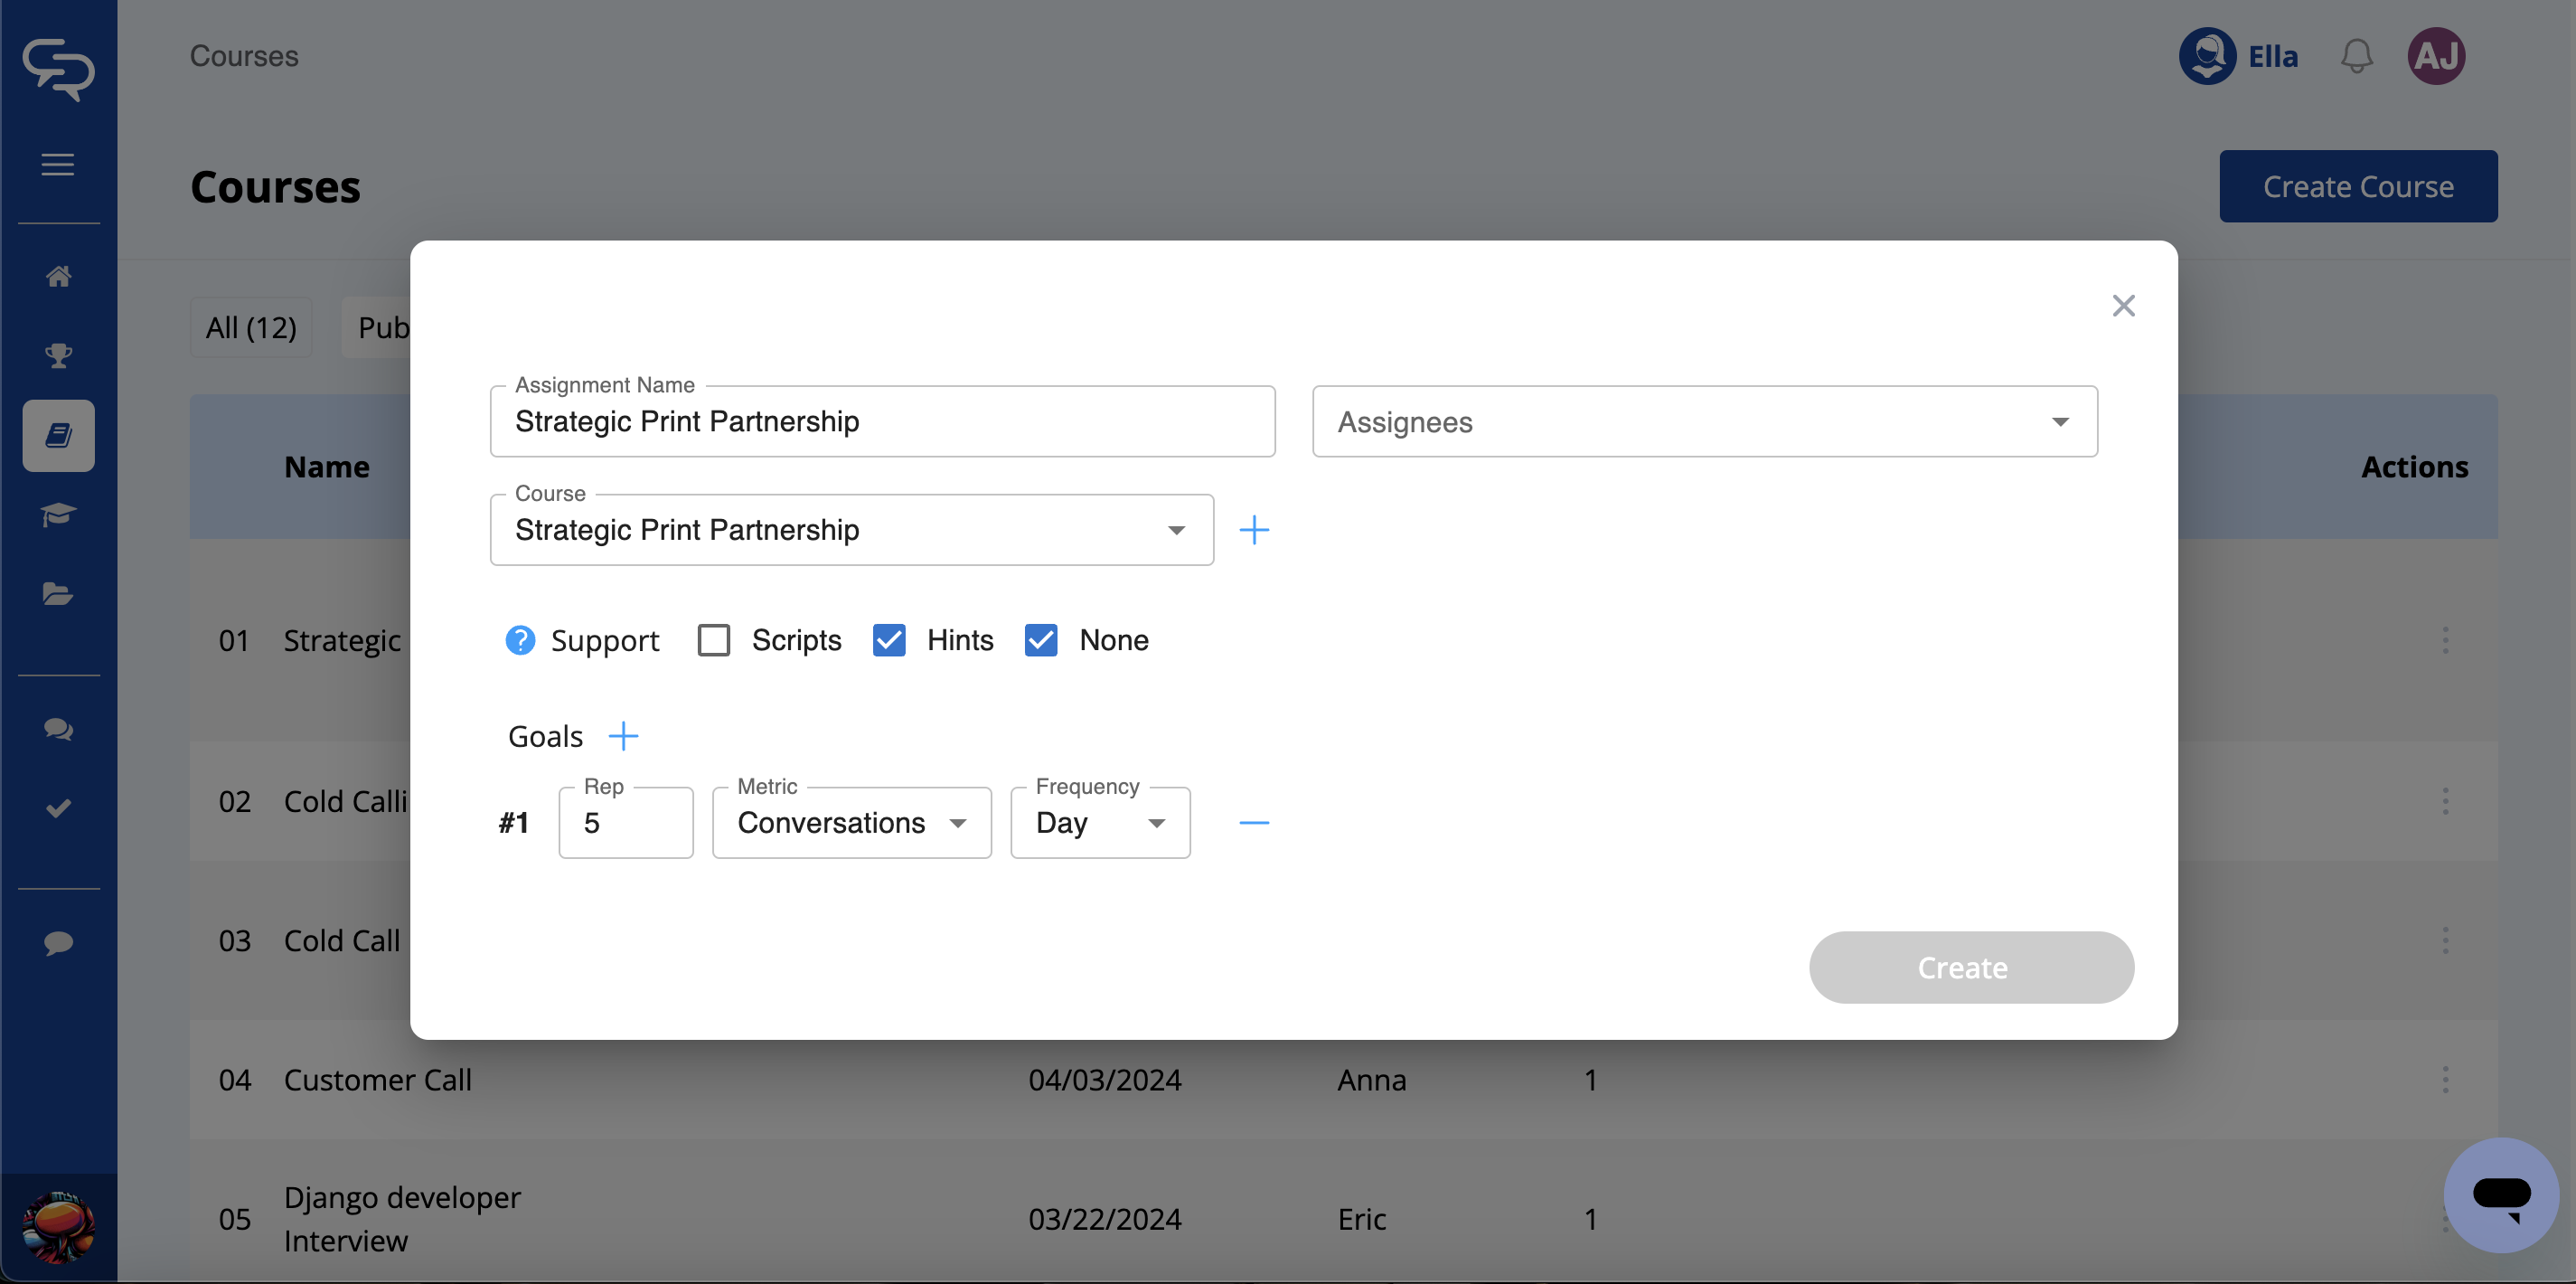Viewport: 2576px width, 1284px height.
Task: Click the notification bell icon
Action: (x=2356, y=56)
